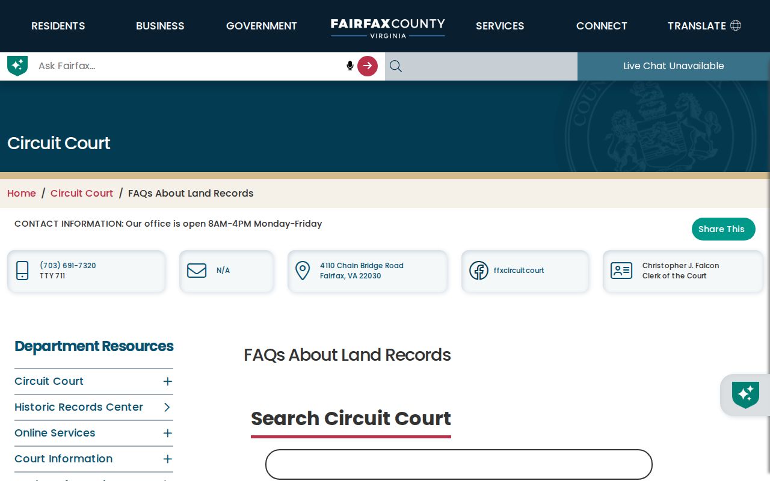The height and width of the screenshot is (481, 770).
Task: Click the envelope email icon
Action: tap(197, 271)
